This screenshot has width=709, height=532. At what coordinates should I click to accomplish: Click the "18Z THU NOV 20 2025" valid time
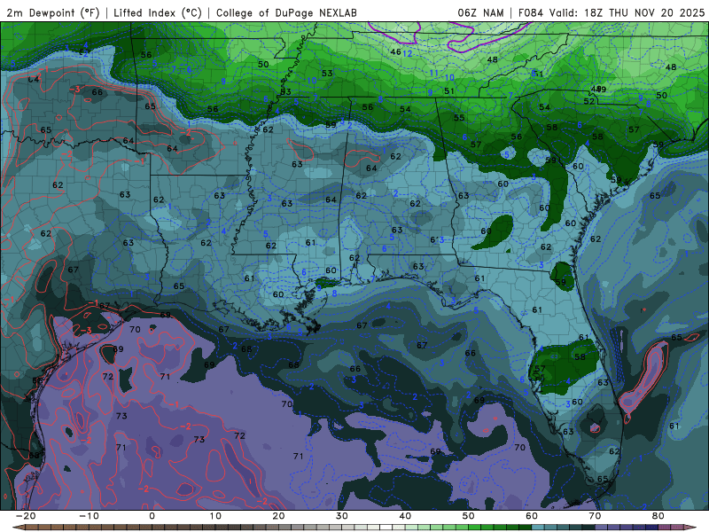pos(644,12)
